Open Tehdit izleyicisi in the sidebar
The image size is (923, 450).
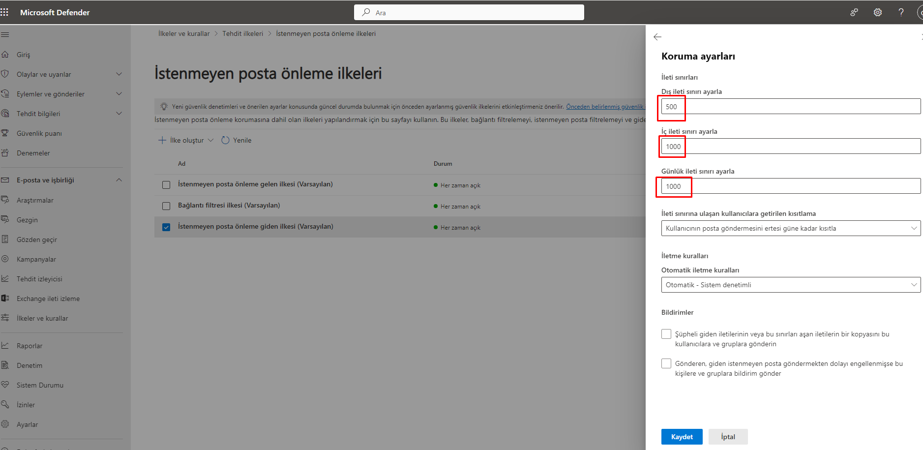click(x=39, y=279)
